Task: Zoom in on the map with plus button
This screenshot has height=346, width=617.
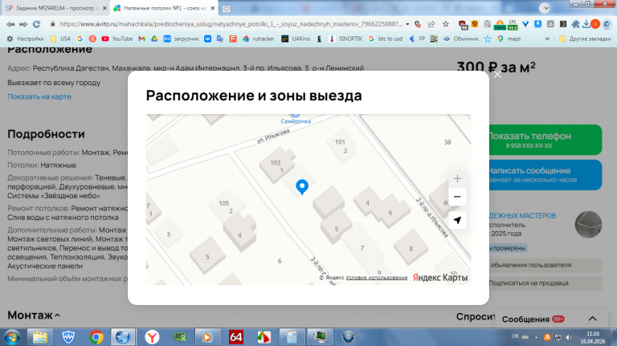Action: pos(457,178)
